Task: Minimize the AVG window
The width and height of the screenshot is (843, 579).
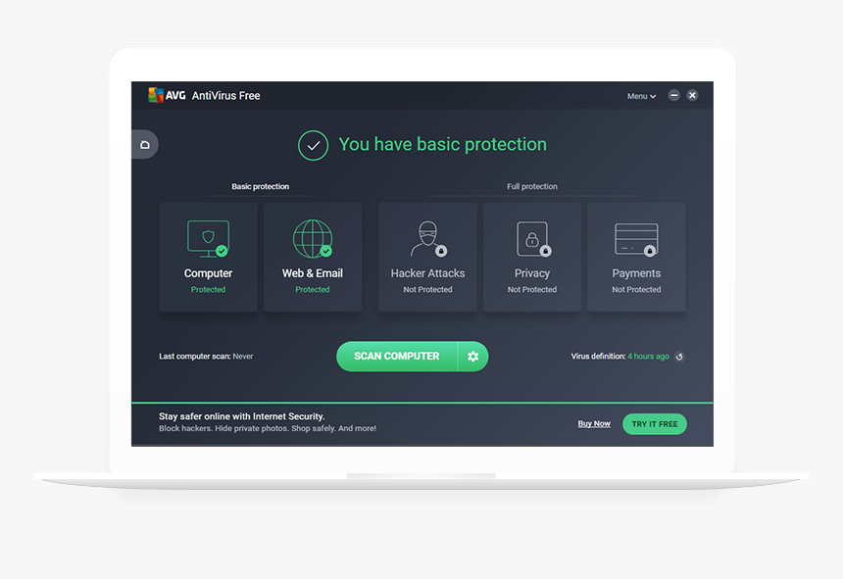Action: [x=673, y=95]
